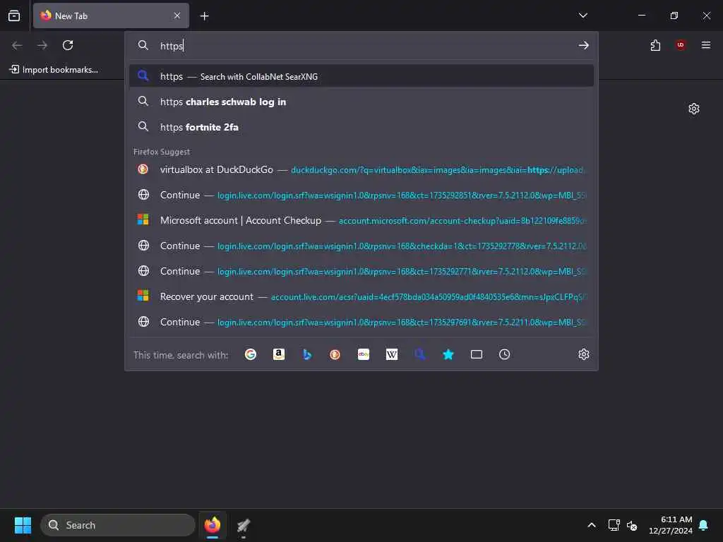723x542 pixels.
Task: Open Continue entry containing checkda=1
Action: click(x=361, y=246)
